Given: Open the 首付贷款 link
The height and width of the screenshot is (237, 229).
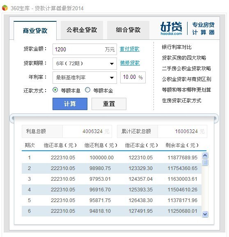Looking at the screenshot, I should (129, 49).
